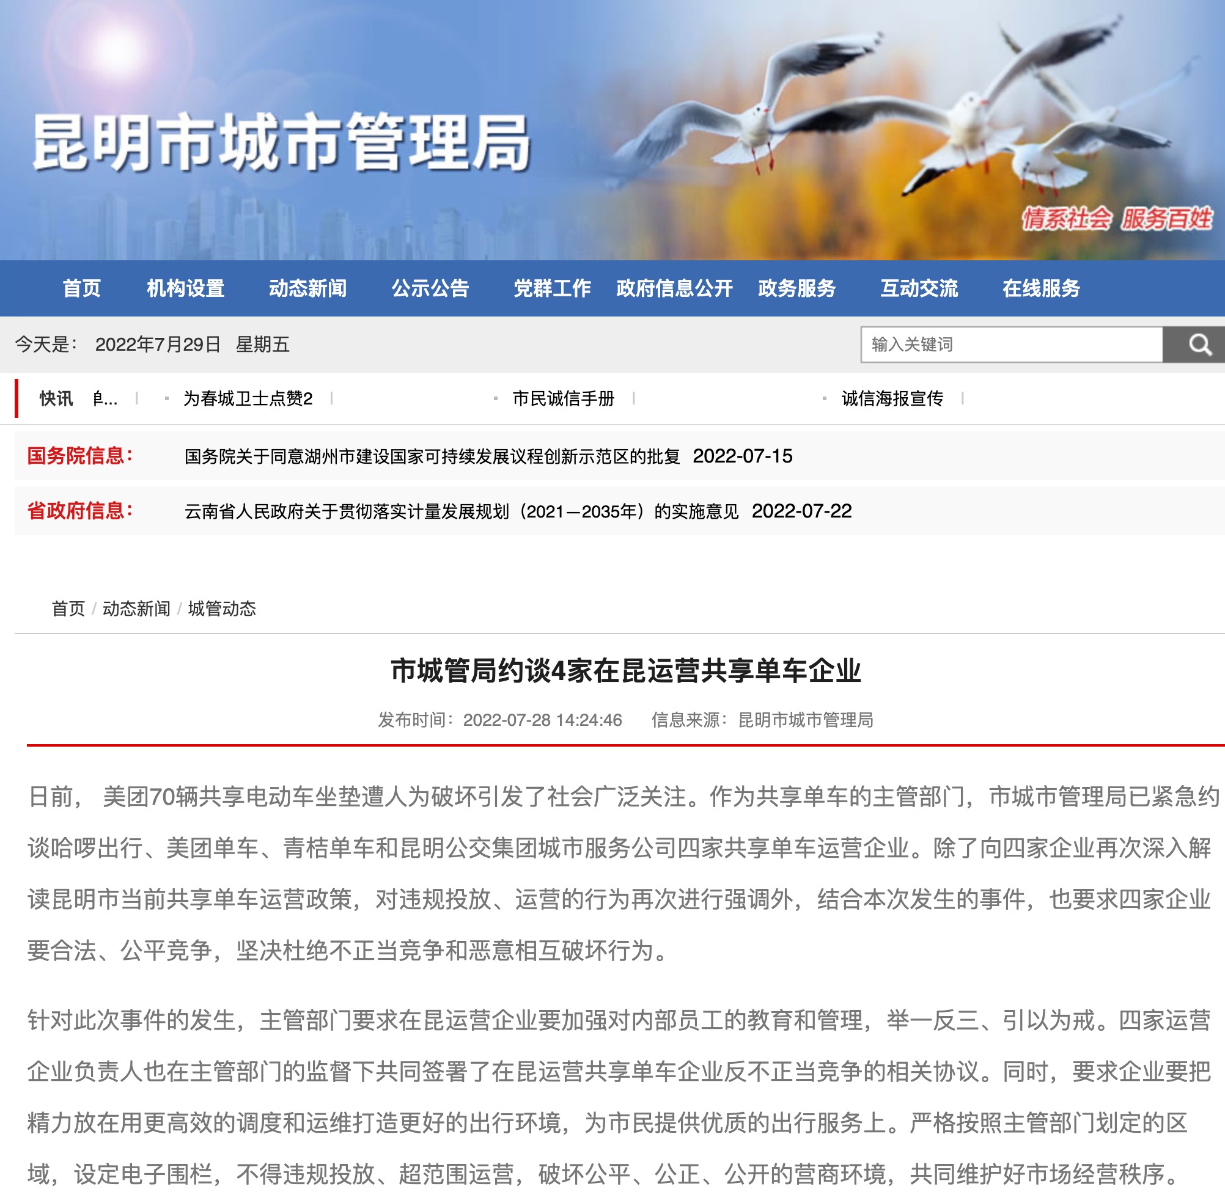The height and width of the screenshot is (1200, 1225).
Task: Click the 首页 breadcrumb link
Action: click(x=68, y=608)
